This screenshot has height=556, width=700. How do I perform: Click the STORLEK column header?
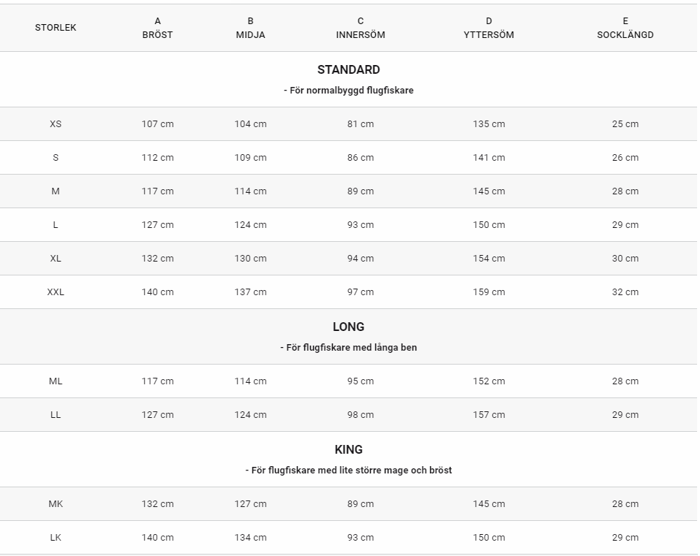tap(56, 28)
